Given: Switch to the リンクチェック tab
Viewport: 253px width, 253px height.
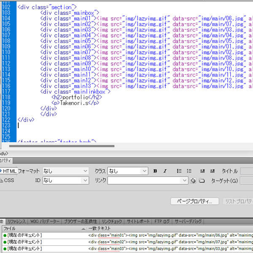Looking at the screenshot, I should [112, 221].
